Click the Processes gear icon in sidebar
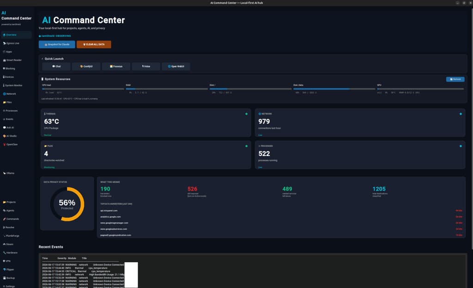Screen dimensions: 473x288 [x=4, y=111]
